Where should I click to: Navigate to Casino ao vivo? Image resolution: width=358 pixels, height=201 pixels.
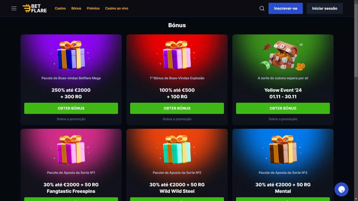(117, 8)
